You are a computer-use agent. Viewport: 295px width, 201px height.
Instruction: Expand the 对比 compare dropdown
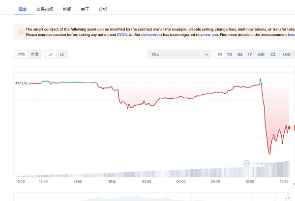(x=179, y=55)
